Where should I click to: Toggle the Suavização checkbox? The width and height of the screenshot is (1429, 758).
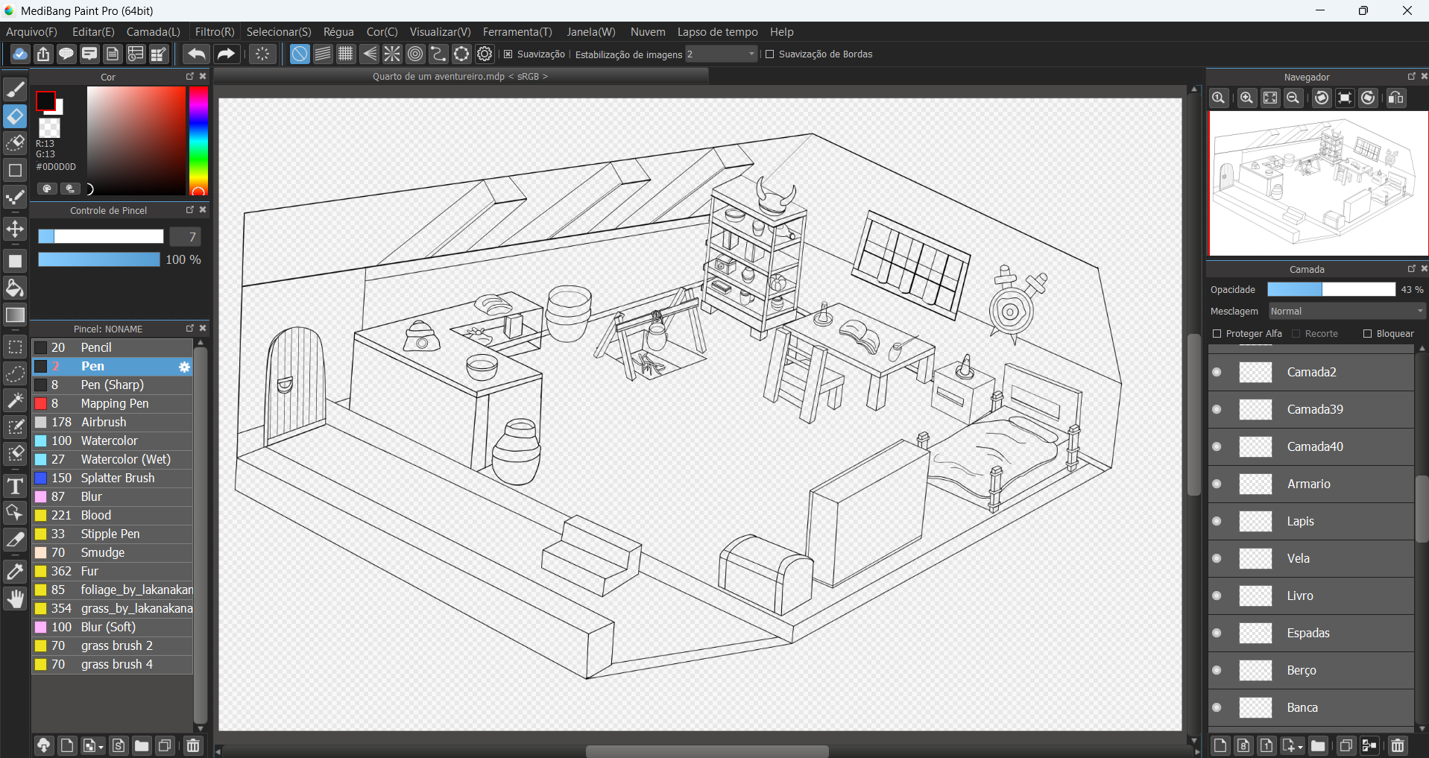(x=508, y=54)
